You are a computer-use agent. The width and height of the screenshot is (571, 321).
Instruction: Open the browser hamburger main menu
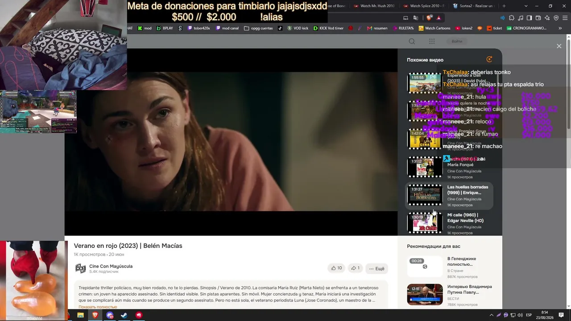565,18
